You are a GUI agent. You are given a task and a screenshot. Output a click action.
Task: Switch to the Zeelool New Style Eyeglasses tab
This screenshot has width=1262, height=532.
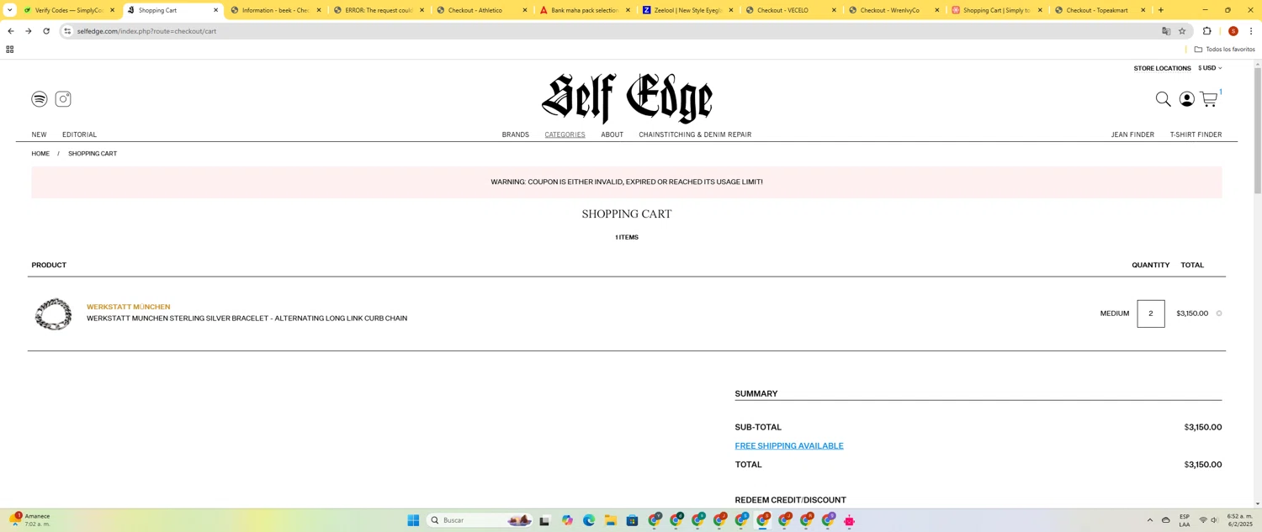click(x=687, y=10)
